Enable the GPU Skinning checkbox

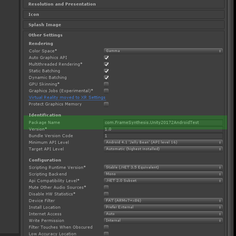[106, 84]
